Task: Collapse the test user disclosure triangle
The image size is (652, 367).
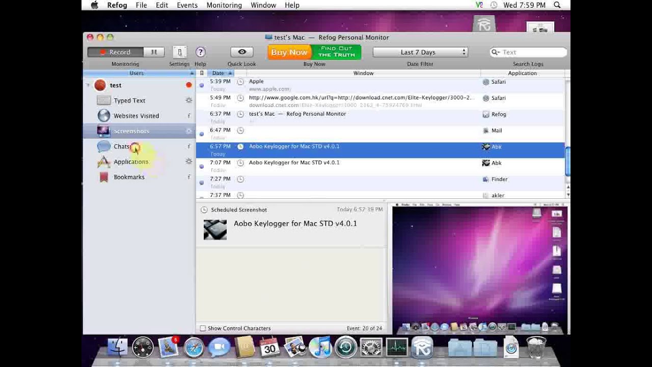Action: pyautogui.click(x=88, y=85)
